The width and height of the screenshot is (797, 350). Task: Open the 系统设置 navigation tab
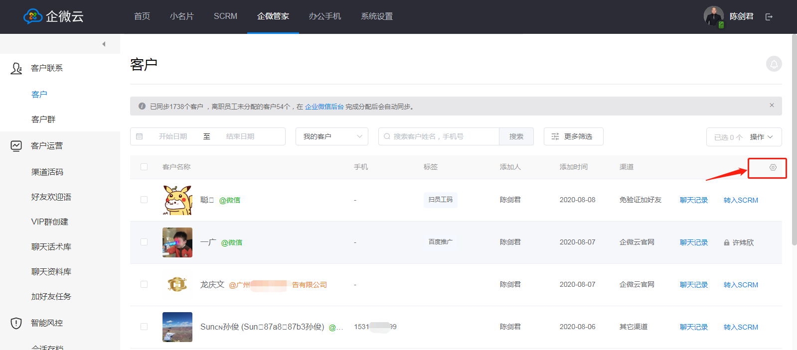tap(377, 16)
